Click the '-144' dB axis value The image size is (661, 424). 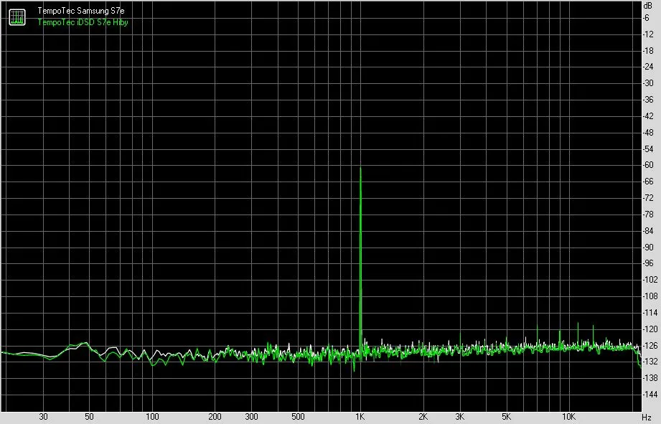650,395
